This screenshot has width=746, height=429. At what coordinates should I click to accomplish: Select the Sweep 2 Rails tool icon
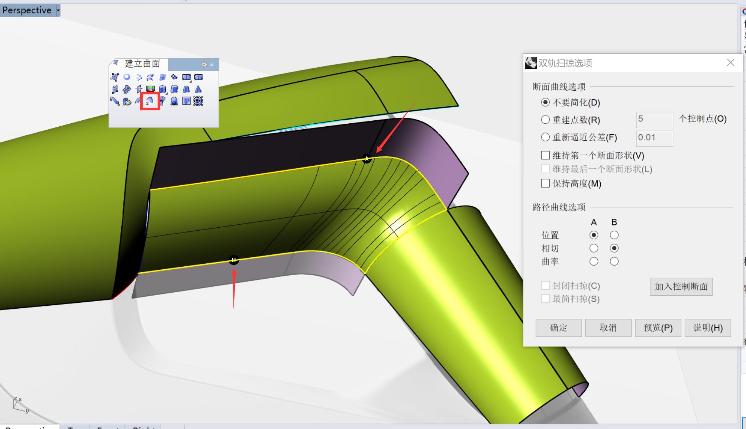click(x=150, y=101)
